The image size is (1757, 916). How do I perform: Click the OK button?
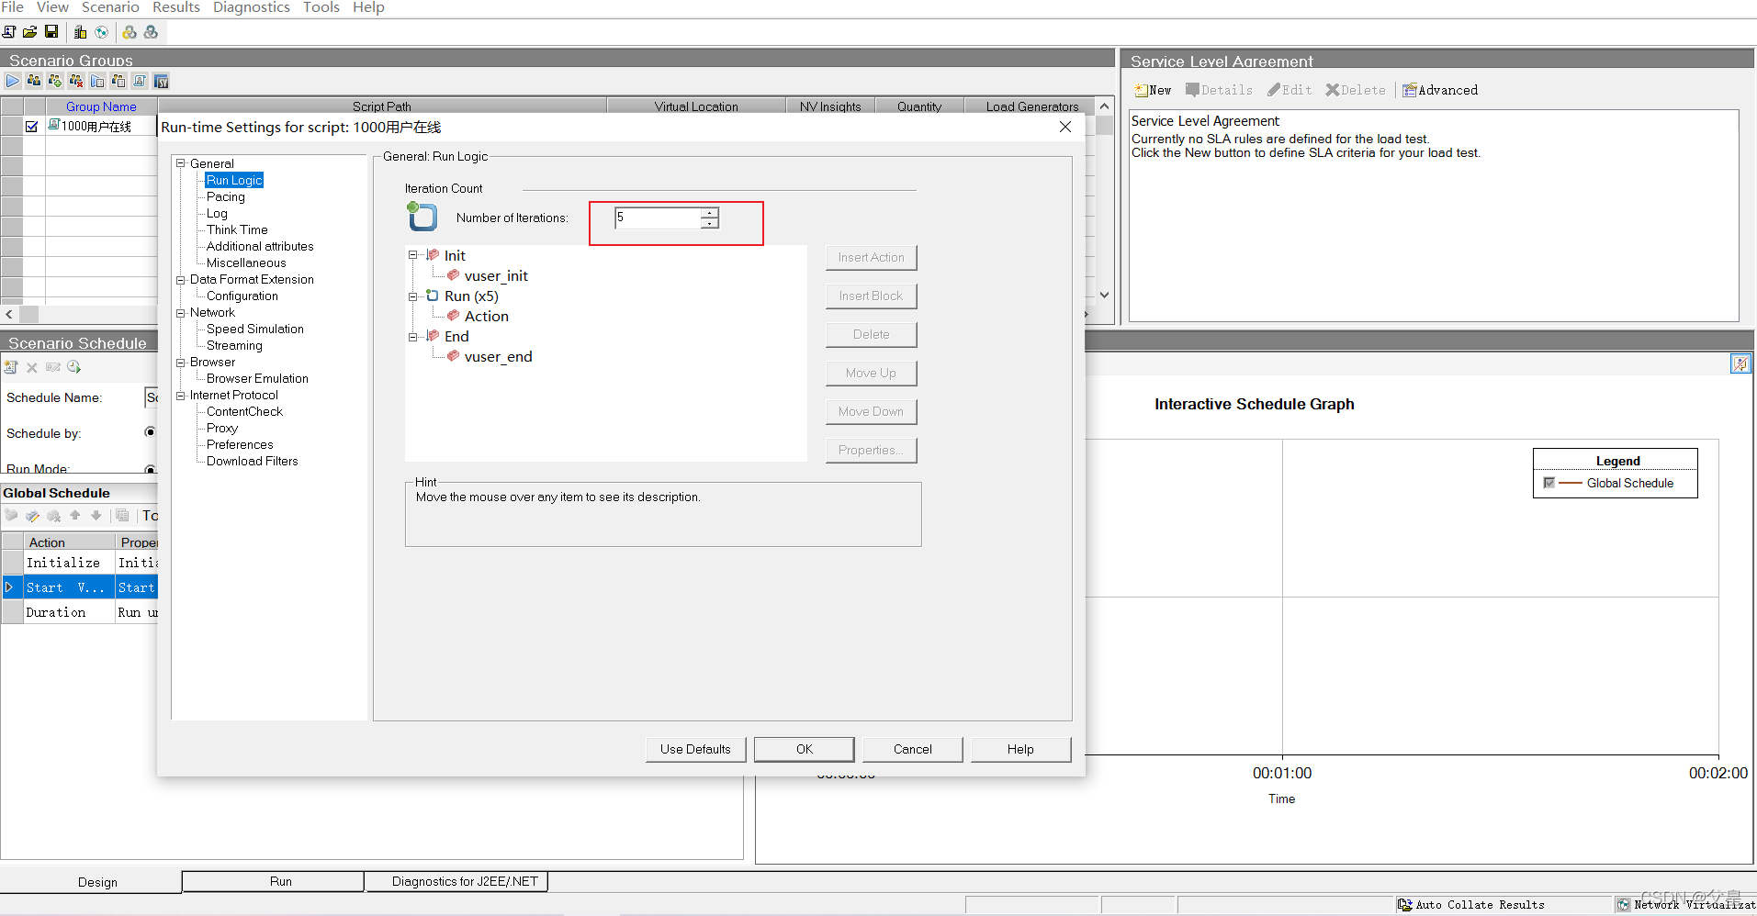click(x=805, y=749)
